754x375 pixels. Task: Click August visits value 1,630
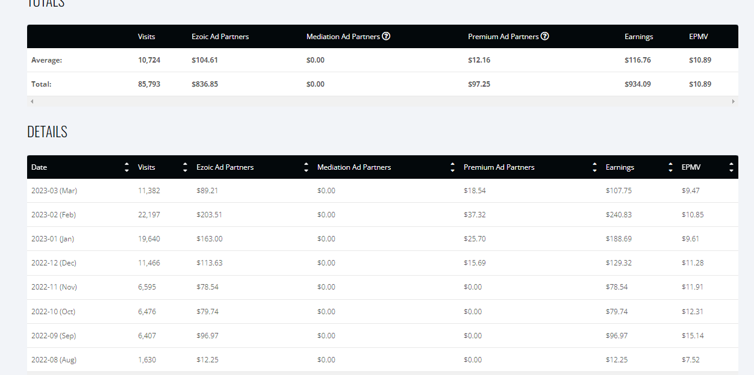[147, 359]
